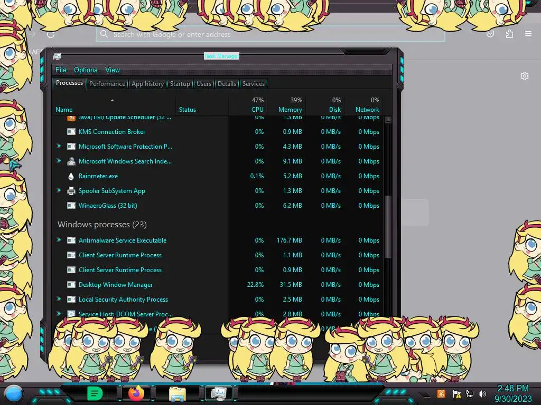Open Firefox from the taskbar
The image size is (541, 405).
136,393
